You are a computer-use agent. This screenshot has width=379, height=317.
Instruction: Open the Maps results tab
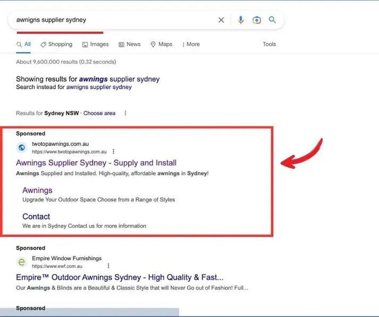[x=162, y=45]
